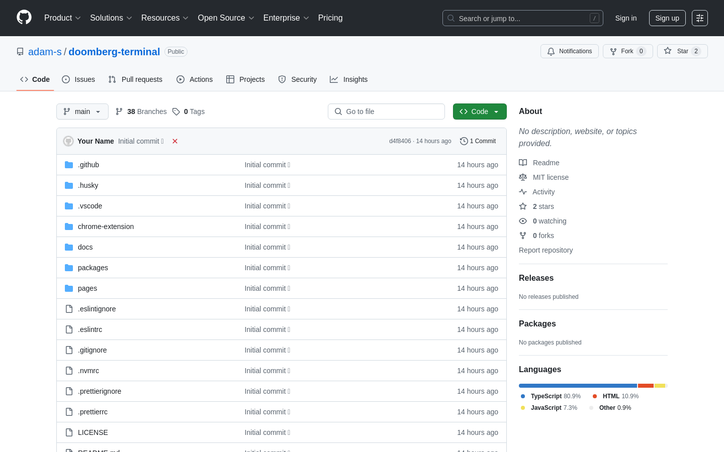Viewport: 724px width, 452px height.
Task: Click the .gitignore file icon
Action: pos(69,350)
